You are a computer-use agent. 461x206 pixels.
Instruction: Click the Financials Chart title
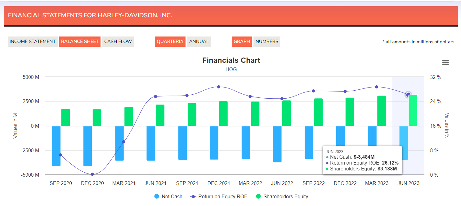pos(231,60)
